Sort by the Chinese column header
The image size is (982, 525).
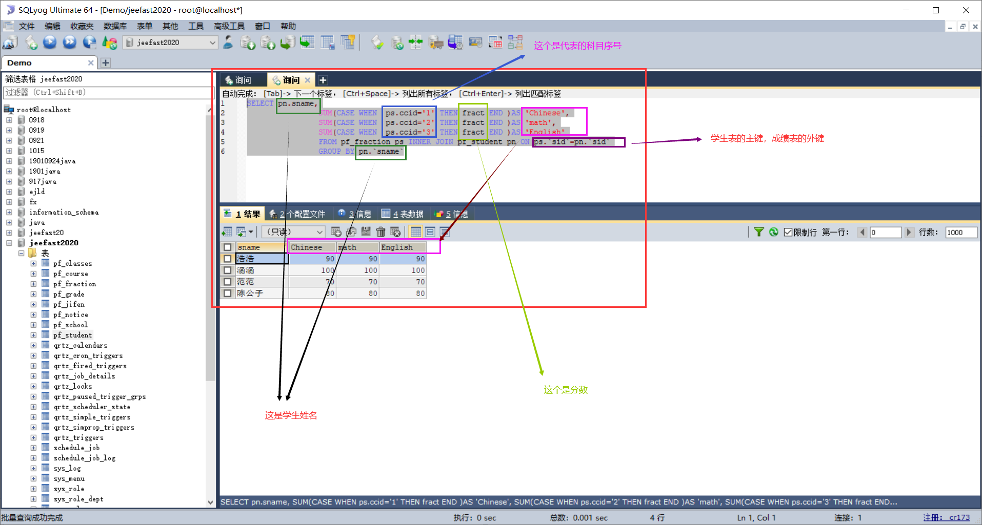pos(312,247)
